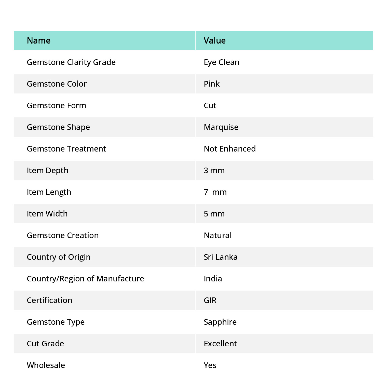The image size is (382, 382).
Task: Select the Gemstone Color row label
Action: tap(57, 84)
